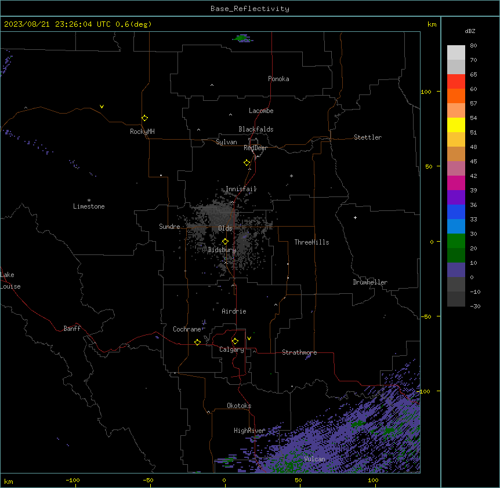Click the indigo 10 dBZ legend swatch

(x=456, y=270)
